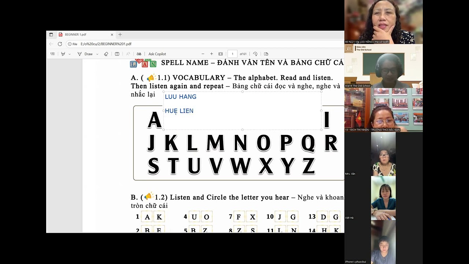This screenshot has height=264, width=469.
Task: Select the Aca14 The Old School video
Action: pyautogui.click(x=384, y=66)
